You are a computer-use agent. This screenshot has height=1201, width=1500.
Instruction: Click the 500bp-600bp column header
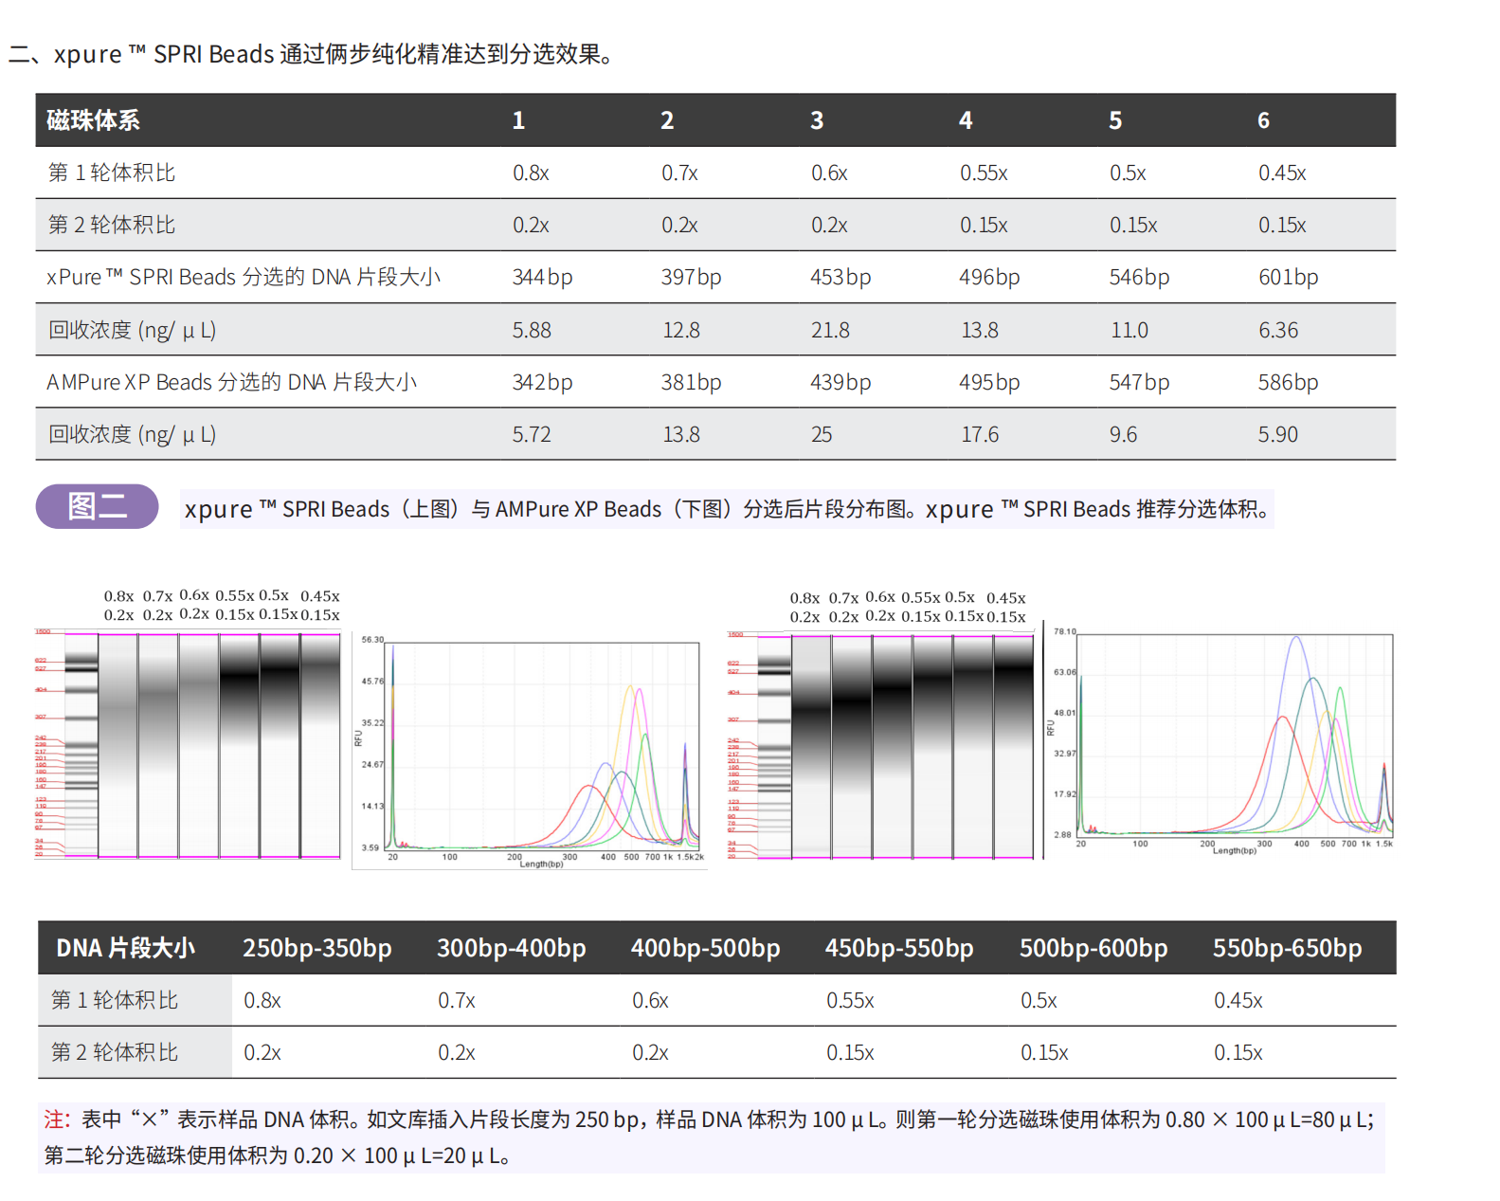(1093, 948)
